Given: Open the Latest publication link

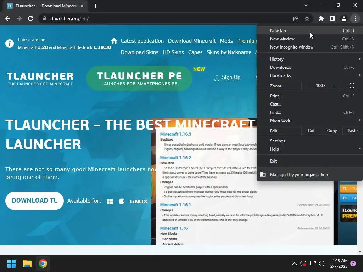Looking at the screenshot, I should [142, 41].
